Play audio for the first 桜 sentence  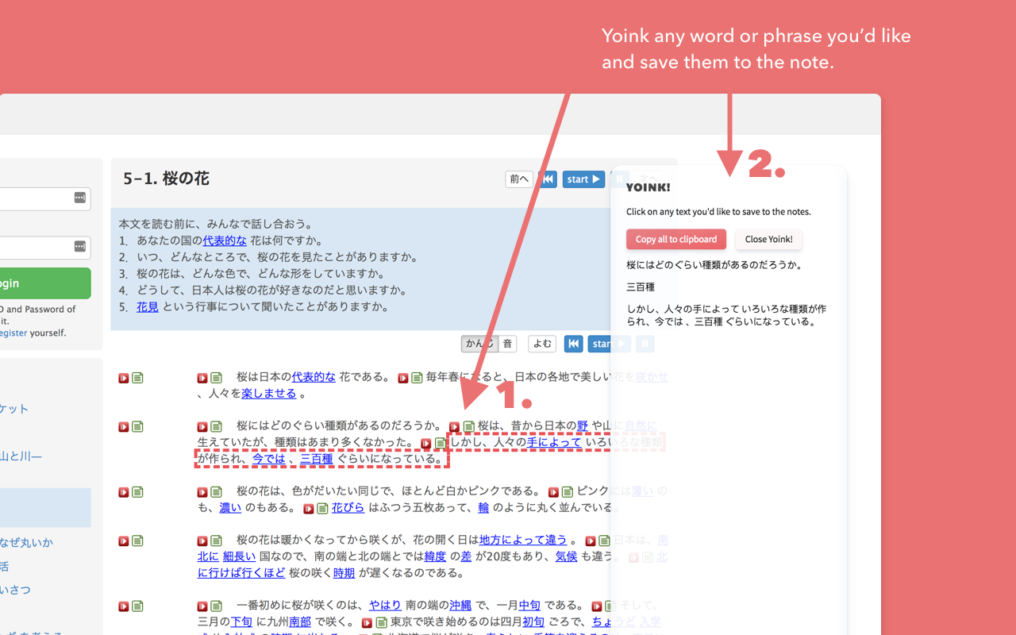pyautogui.click(x=202, y=377)
